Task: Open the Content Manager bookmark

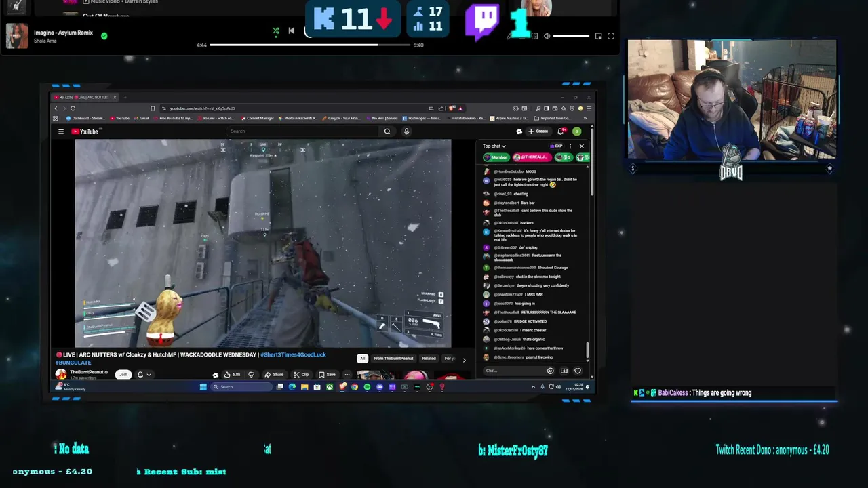Action: pyautogui.click(x=258, y=118)
